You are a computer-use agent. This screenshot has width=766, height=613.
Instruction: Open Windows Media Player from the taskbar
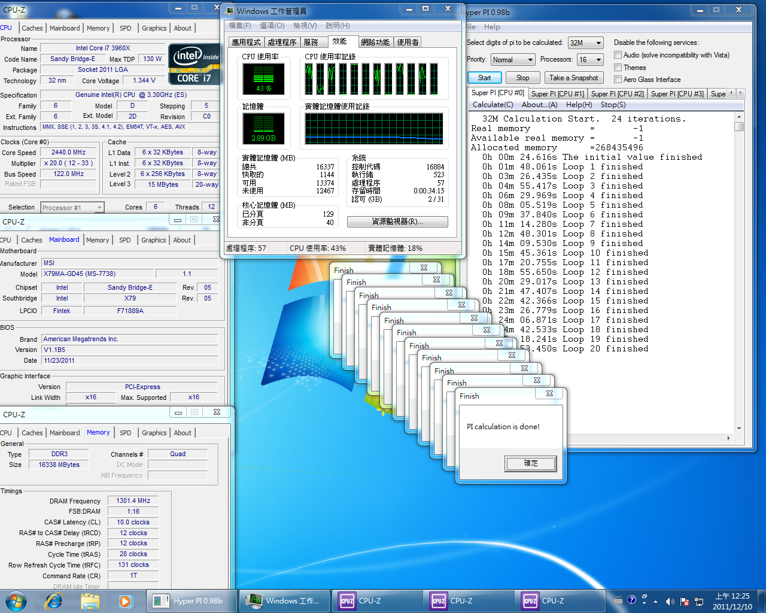pyautogui.click(x=125, y=601)
